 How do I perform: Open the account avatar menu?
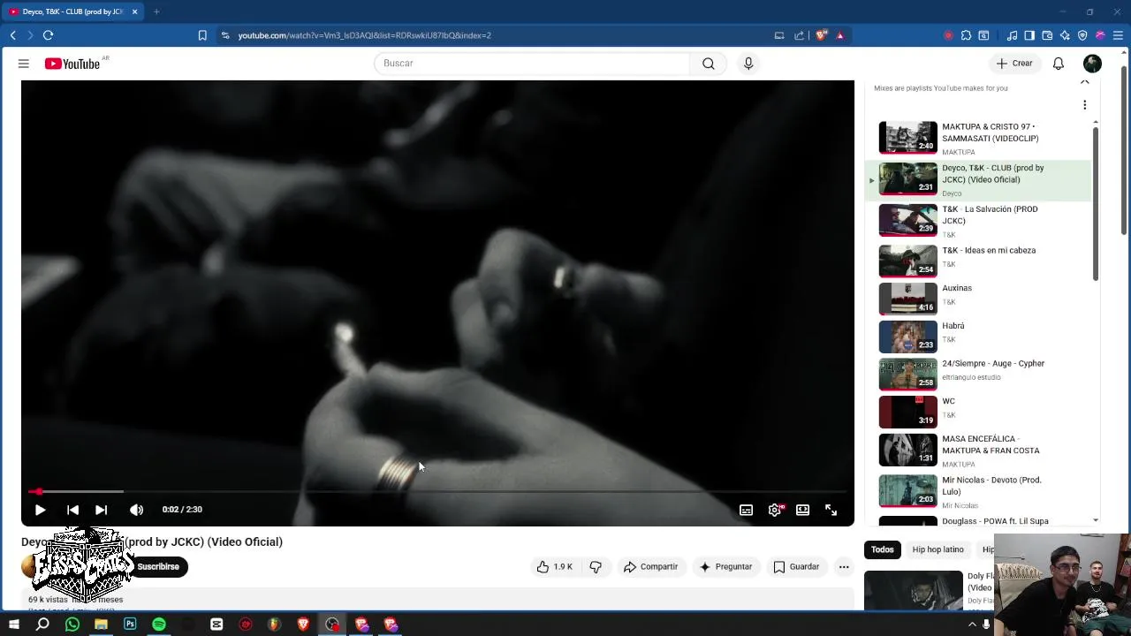1093,64
